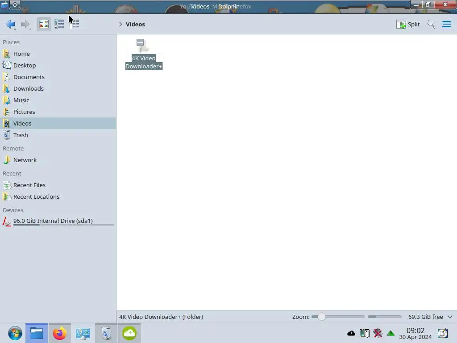Viewport: 457px width, 343px height.
Task: Open 96.0 GiB Internal Drive (sda1)
Action: coord(58,222)
